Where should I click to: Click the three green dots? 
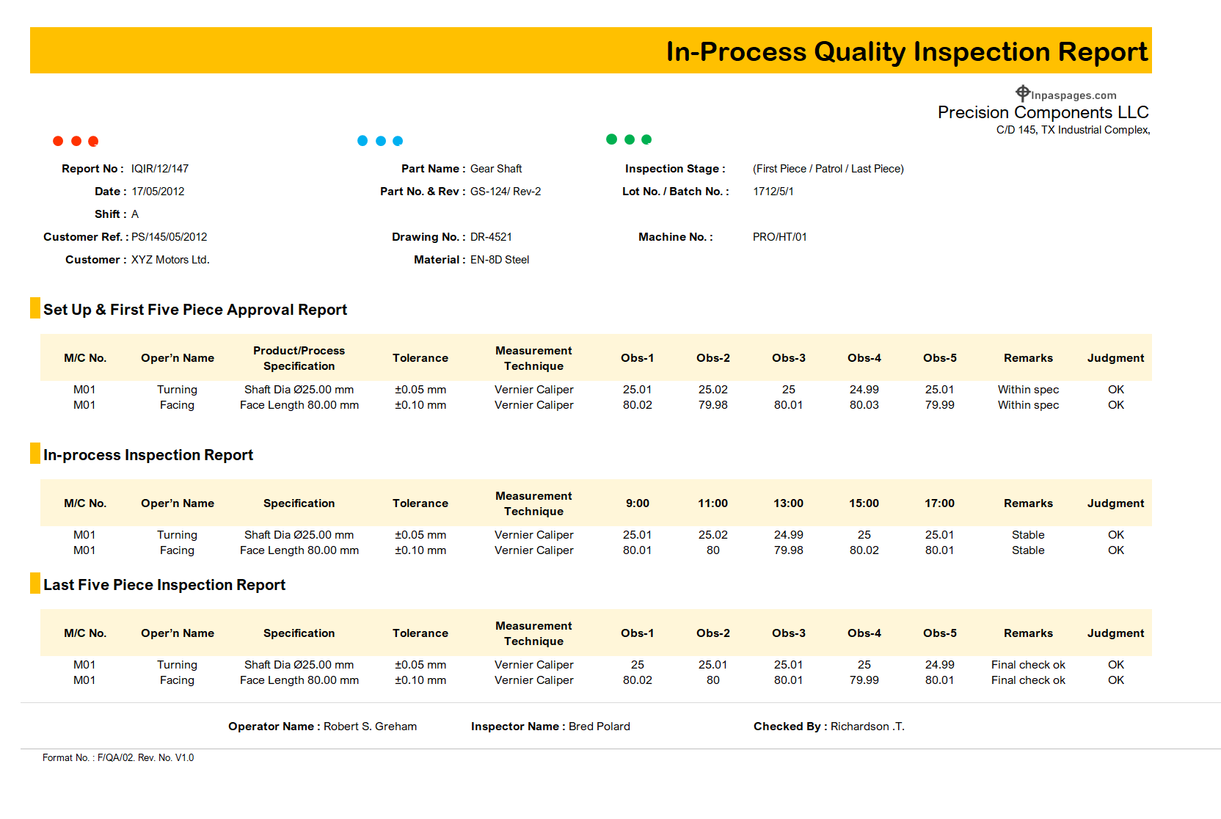pos(629,139)
